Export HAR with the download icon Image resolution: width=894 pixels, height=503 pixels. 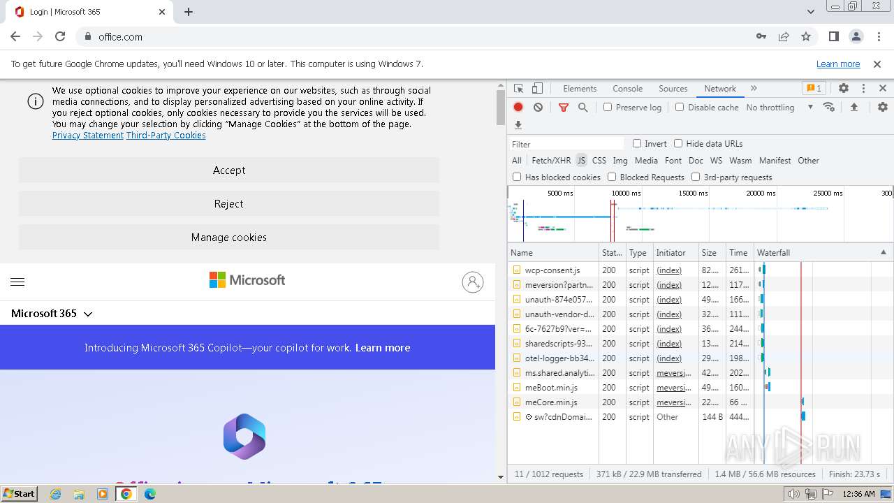pos(518,125)
